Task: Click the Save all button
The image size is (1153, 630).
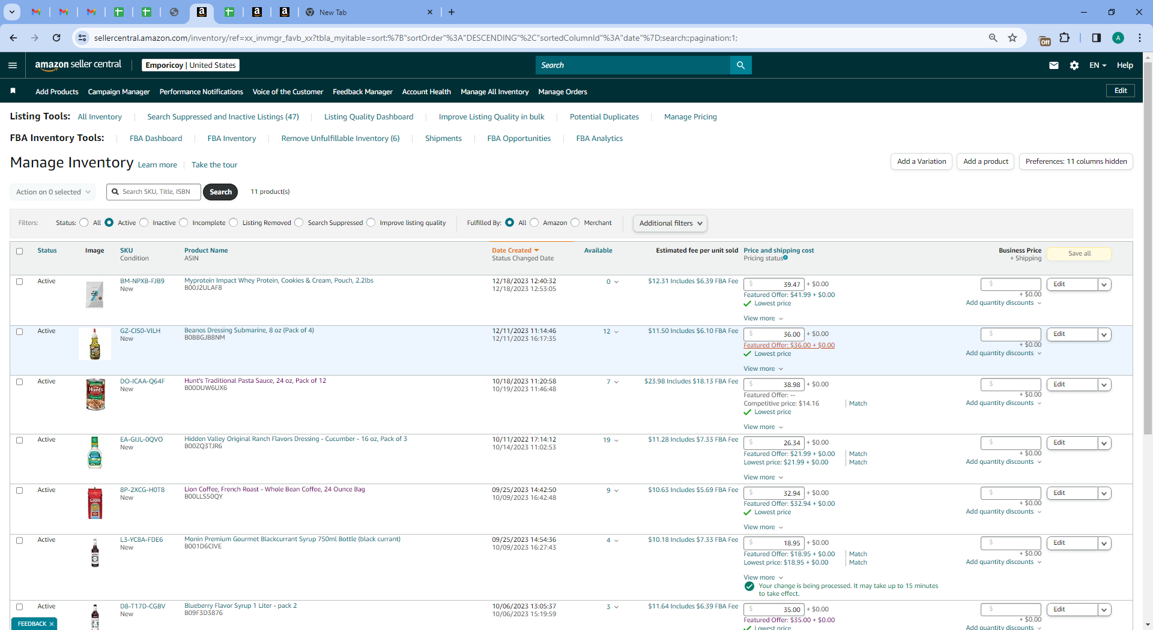Action: click(1079, 254)
